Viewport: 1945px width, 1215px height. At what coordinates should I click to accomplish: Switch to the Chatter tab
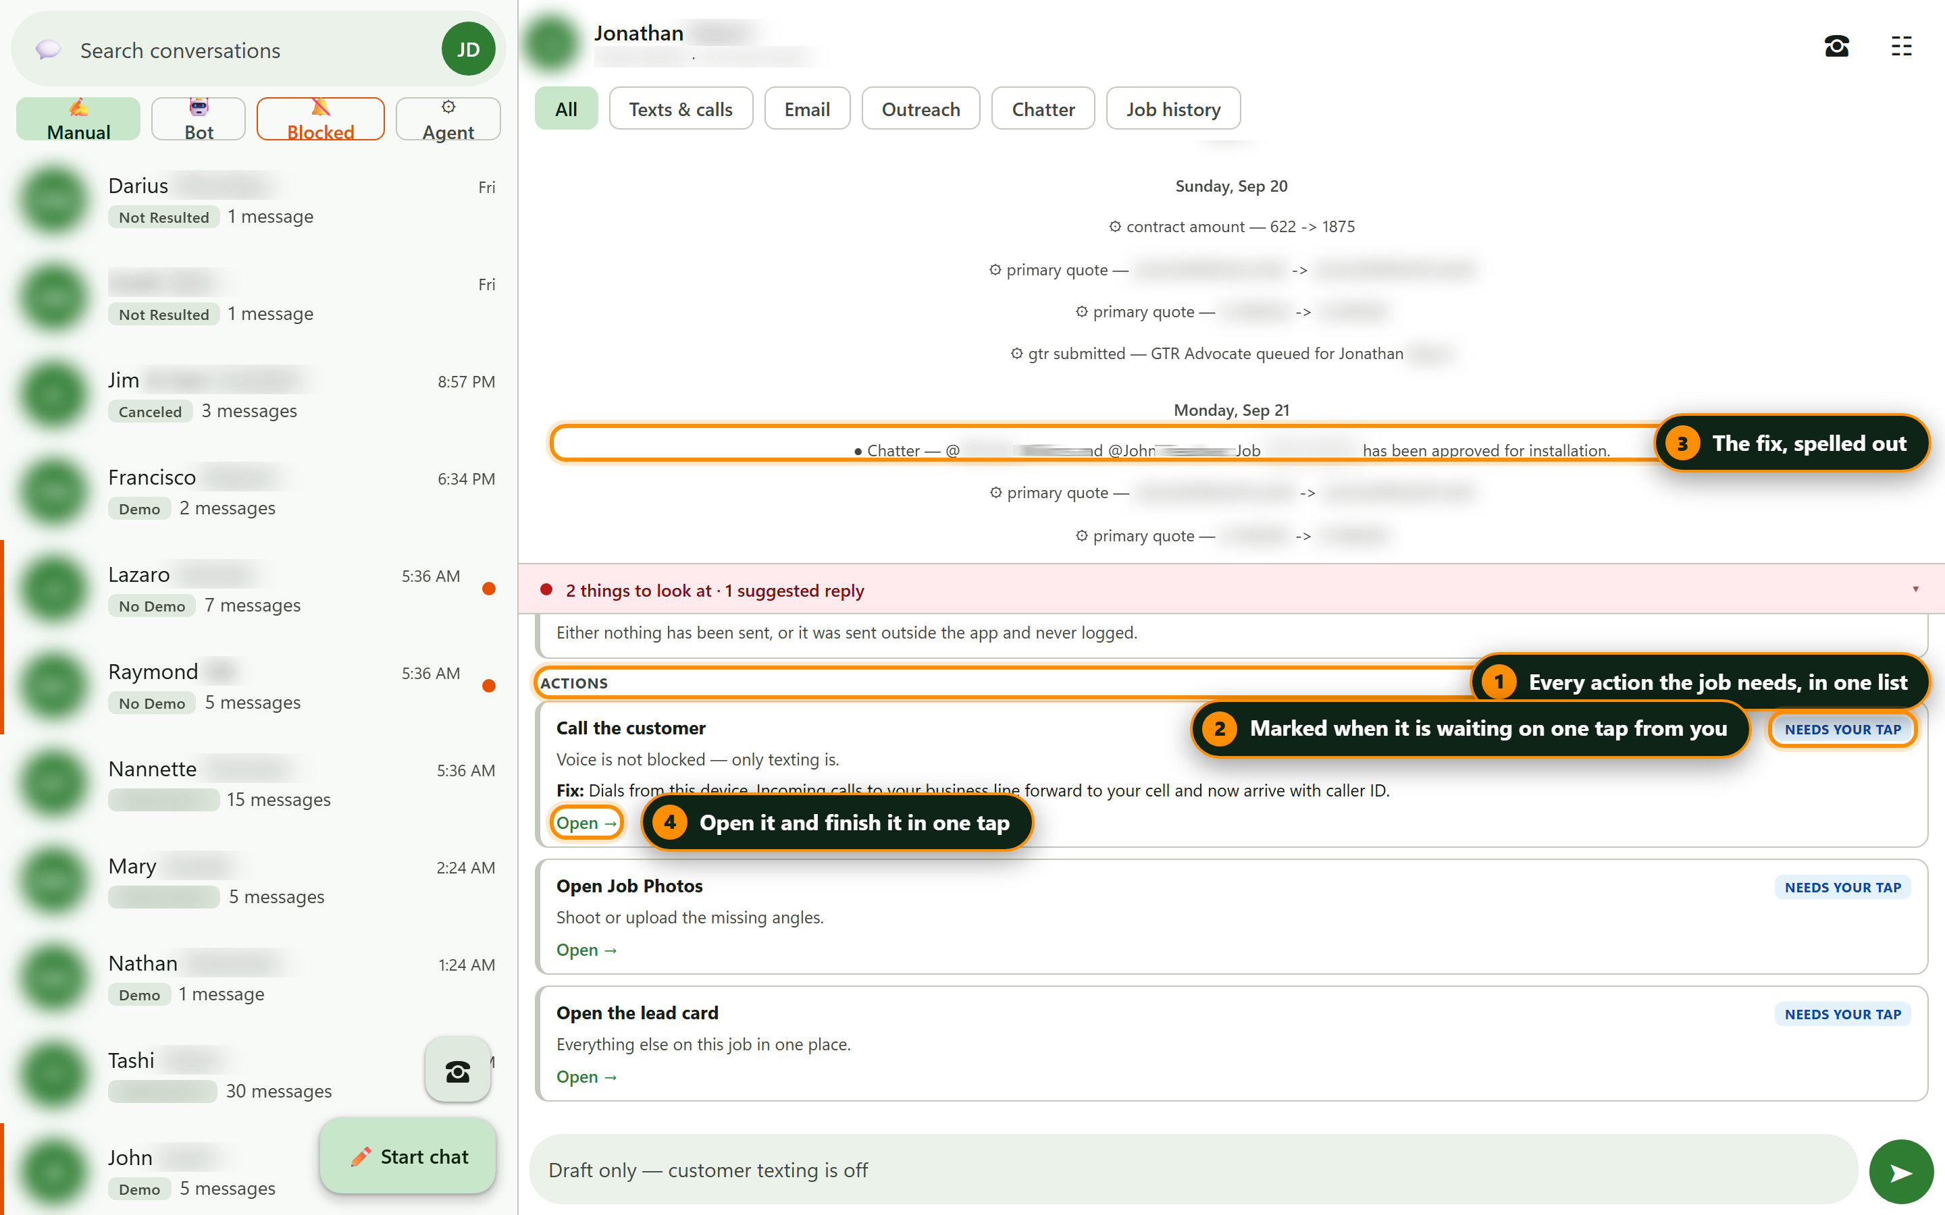[1043, 109]
